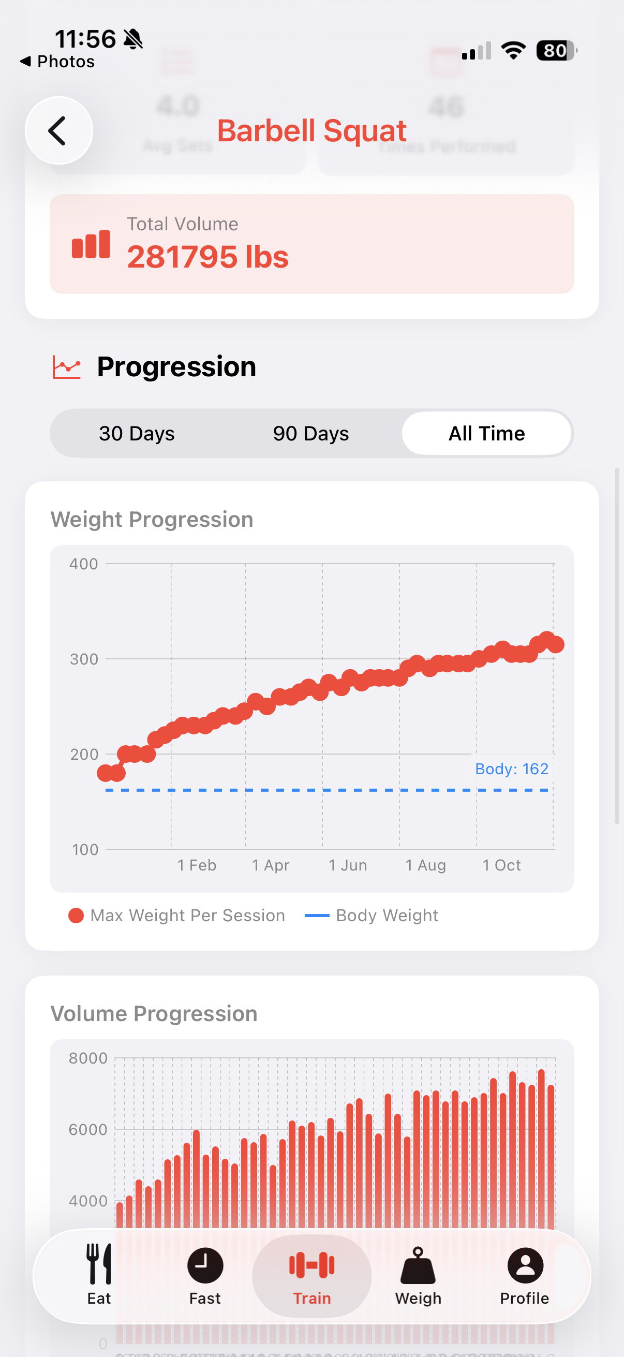Click the Progression line graph icon

66,367
